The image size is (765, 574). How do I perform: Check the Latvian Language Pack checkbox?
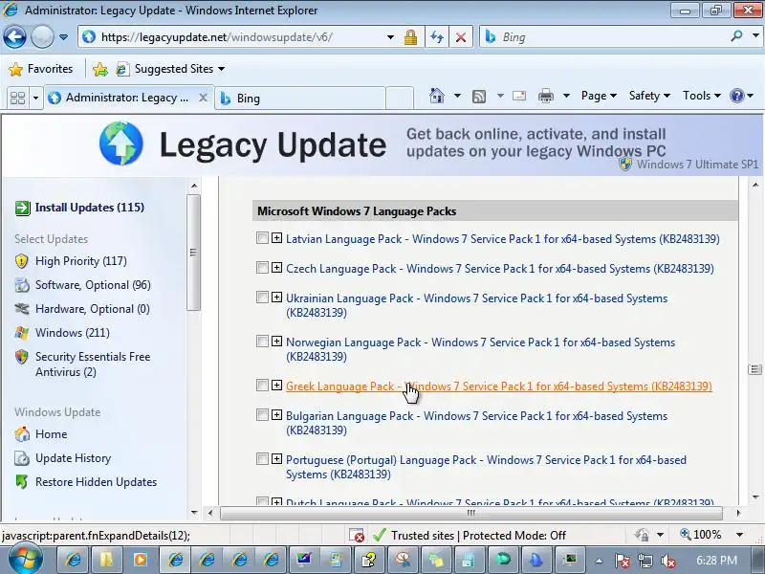[262, 238]
